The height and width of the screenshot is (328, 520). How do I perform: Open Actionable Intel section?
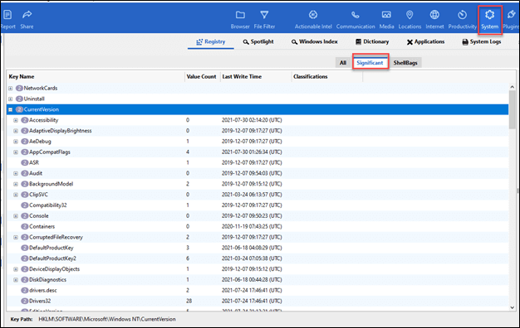point(313,19)
